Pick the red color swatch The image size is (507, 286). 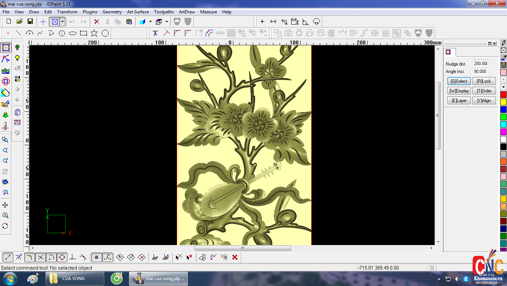click(503, 95)
